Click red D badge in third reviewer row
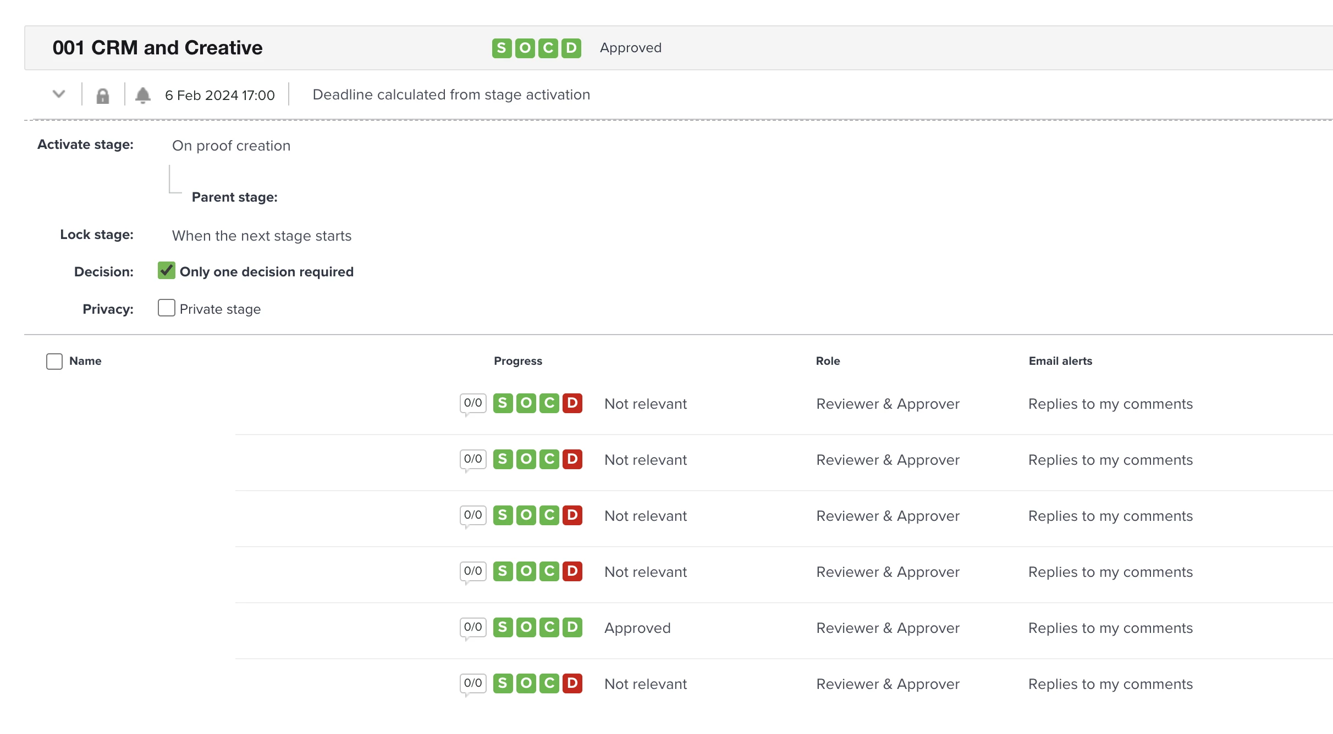Screen dimensions: 1333x734 click(x=572, y=515)
